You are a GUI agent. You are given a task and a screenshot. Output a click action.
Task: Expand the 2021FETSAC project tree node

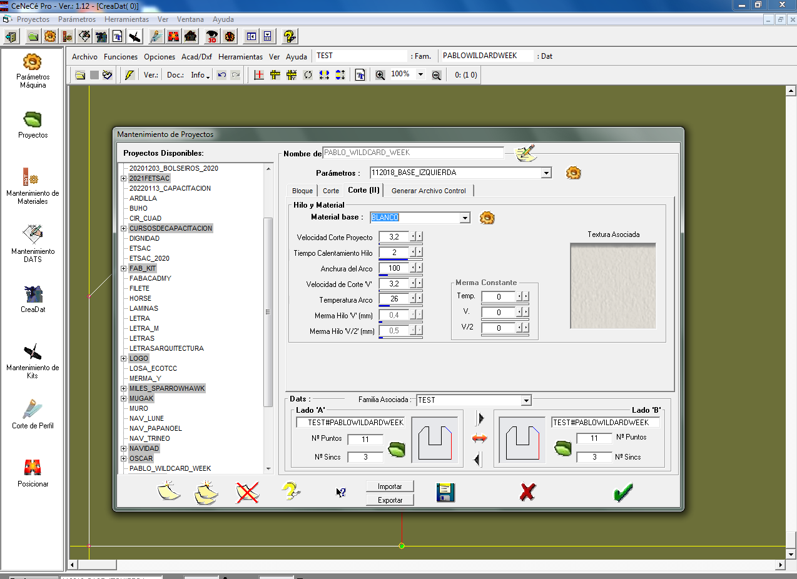point(123,178)
